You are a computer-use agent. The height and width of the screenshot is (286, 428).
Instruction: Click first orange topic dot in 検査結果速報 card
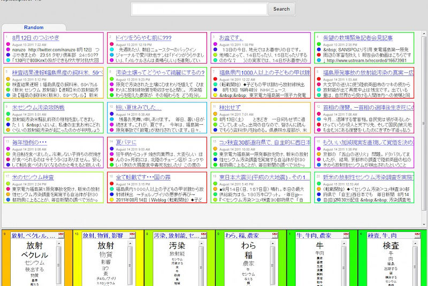point(8,79)
